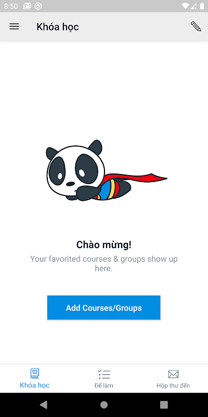Select the book icon for Khóa học
The height and width of the screenshot is (417, 208).
pyautogui.click(x=35, y=374)
